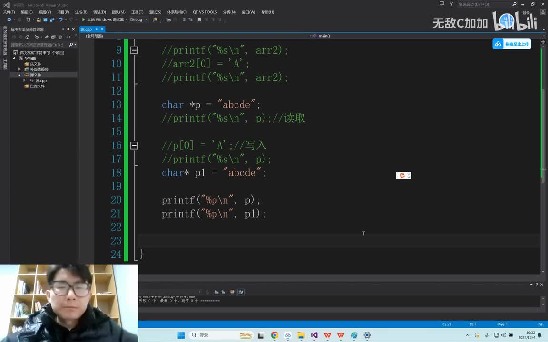Click the Ins status bar indicator

point(540,324)
